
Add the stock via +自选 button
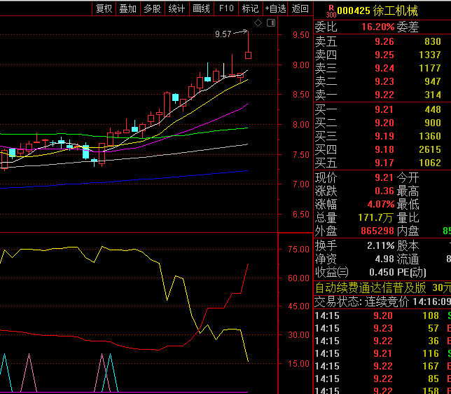pyautogui.click(x=275, y=8)
